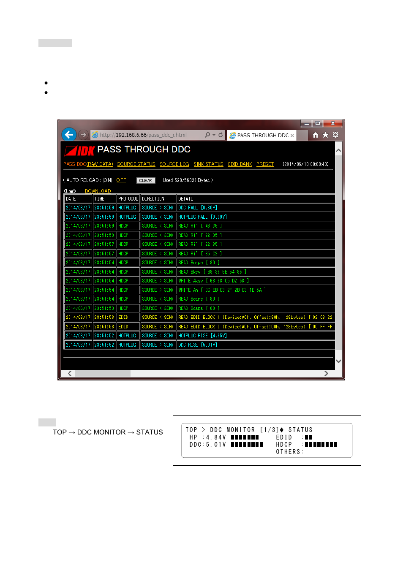Image resolution: width=403 pixels, height=570 pixels.
Task: Click the IDK logo on the page
Action: (x=79, y=150)
